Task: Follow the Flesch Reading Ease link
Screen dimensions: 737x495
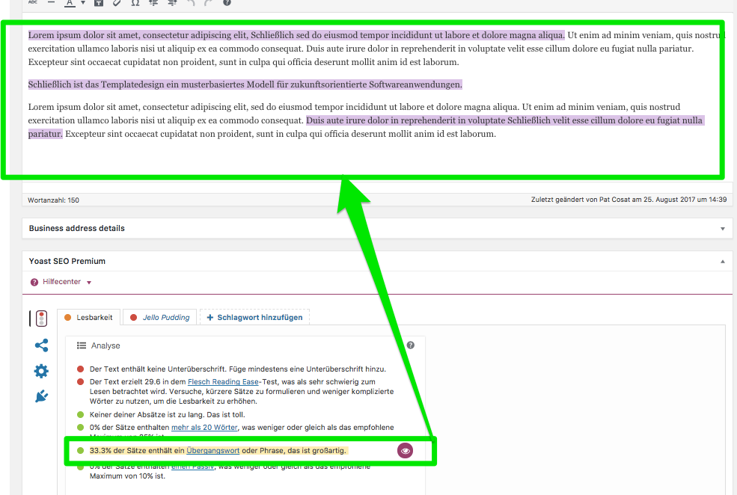Action: (223, 382)
